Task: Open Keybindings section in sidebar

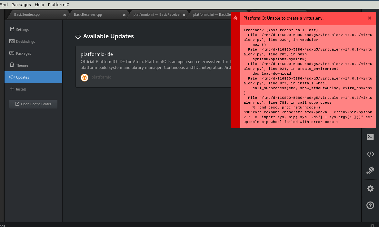Action: [x=33, y=42]
